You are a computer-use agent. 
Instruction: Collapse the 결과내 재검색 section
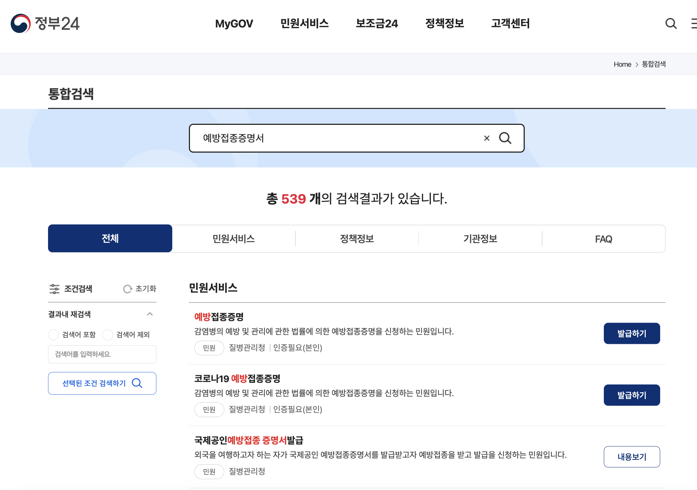pyautogui.click(x=150, y=314)
